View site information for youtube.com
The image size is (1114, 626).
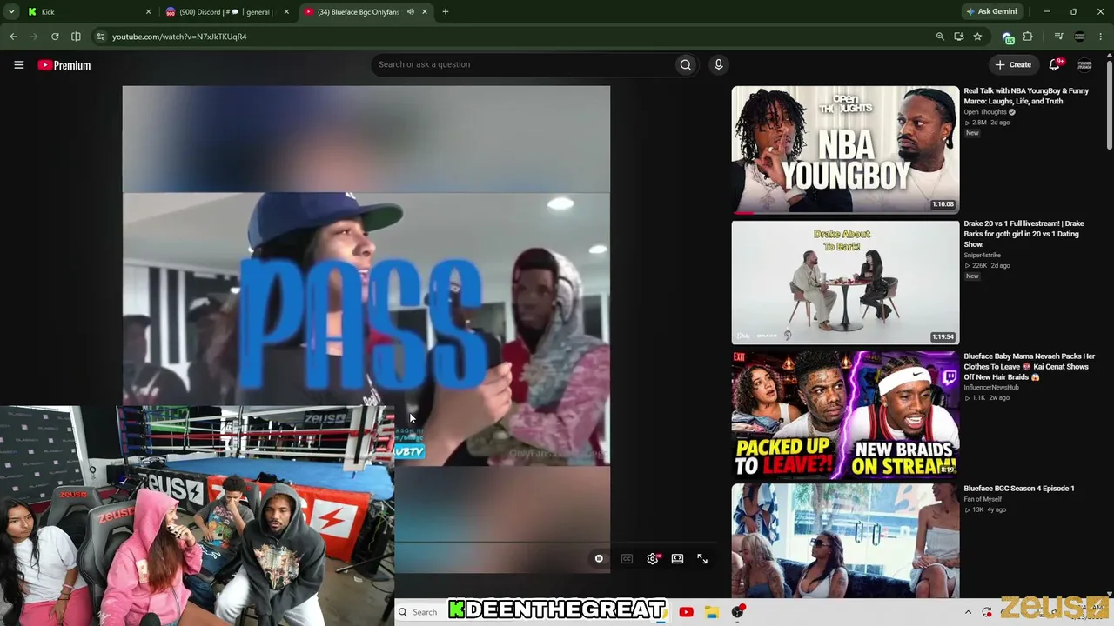click(x=101, y=37)
